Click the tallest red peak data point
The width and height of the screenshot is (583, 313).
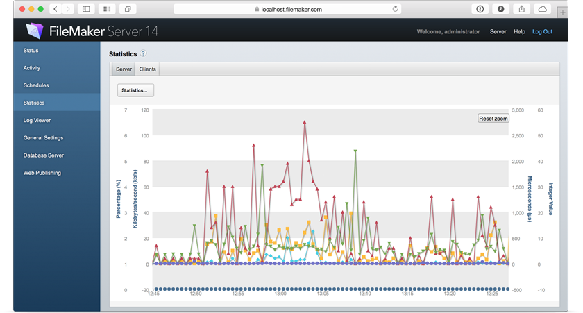(305, 122)
